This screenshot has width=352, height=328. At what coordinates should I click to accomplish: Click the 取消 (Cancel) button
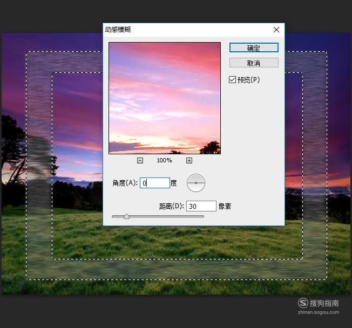(x=254, y=63)
